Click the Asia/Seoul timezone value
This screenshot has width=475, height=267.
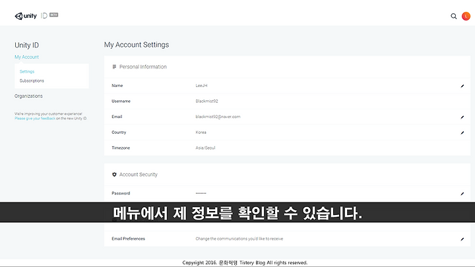(205, 148)
